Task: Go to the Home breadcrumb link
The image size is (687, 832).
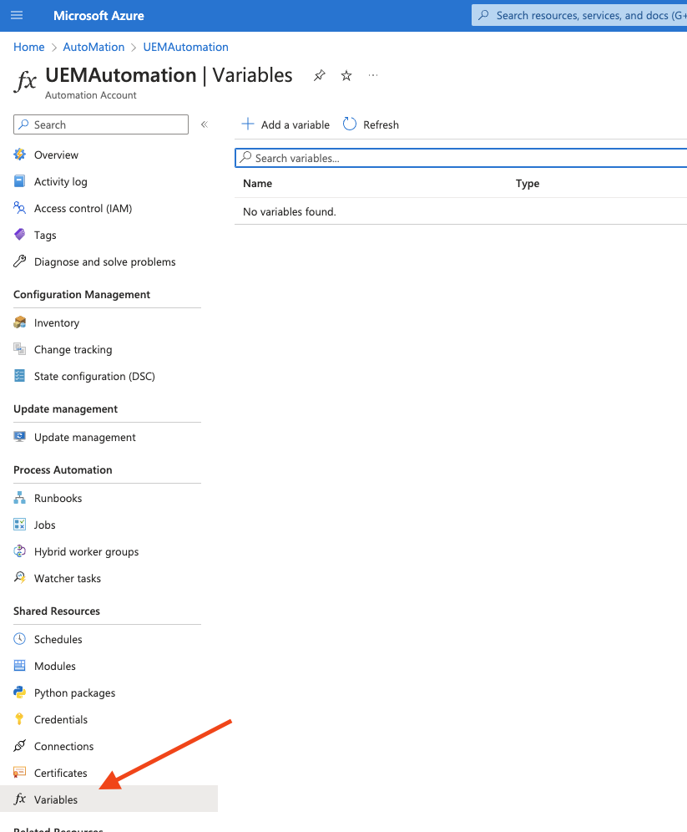Action: (29, 48)
